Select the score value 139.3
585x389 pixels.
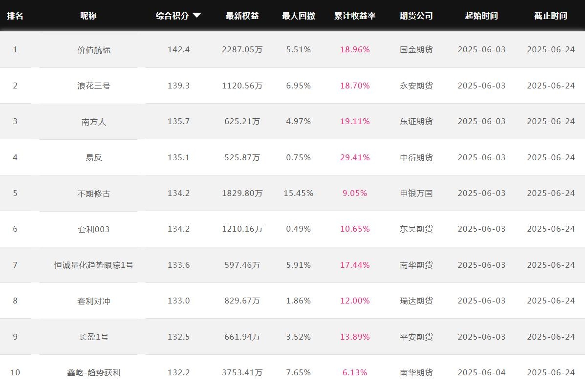(x=179, y=86)
